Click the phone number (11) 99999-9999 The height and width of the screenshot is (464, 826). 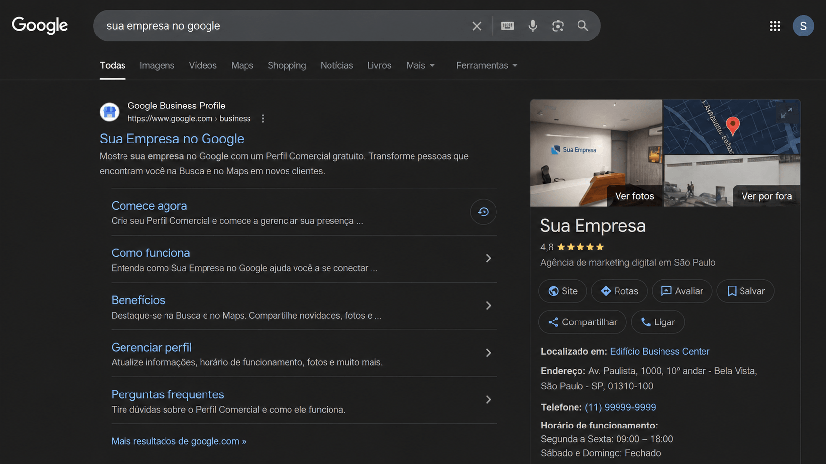click(x=620, y=407)
